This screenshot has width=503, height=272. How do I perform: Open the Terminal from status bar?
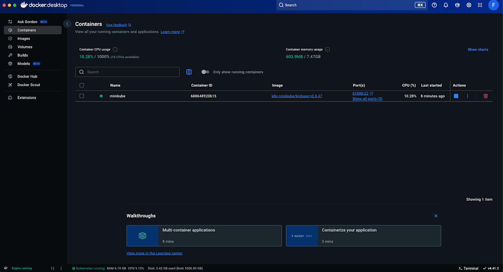[x=468, y=268]
